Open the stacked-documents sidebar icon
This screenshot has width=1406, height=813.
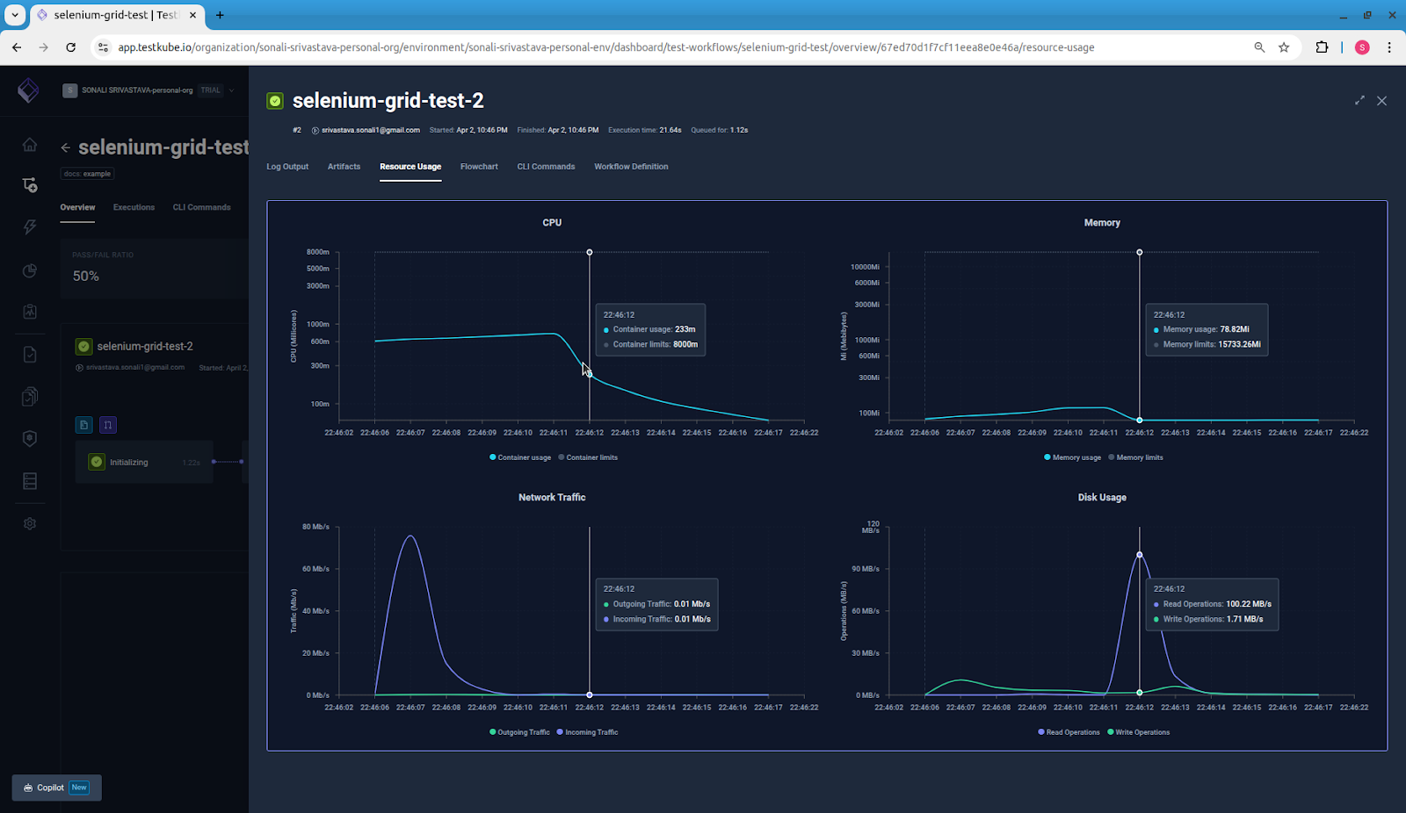pyautogui.click(x=29, y=397)
